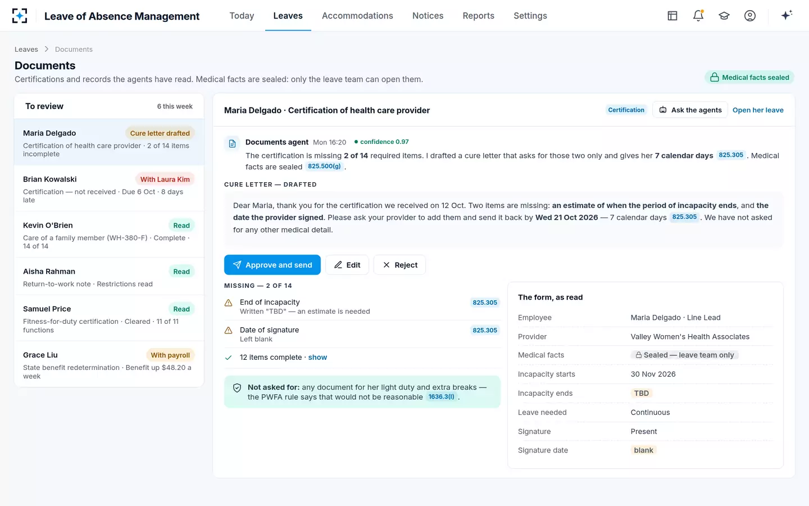This screenshot has width=809, height=506.
Task: Select Brian Kowalski review item
Action: tap(109, 188)
